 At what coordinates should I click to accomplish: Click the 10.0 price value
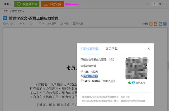pos(111,59)
